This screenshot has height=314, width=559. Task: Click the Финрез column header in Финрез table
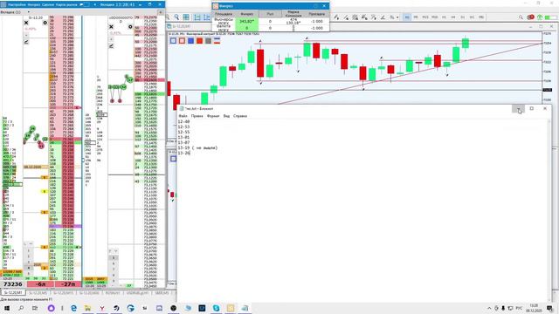tap(246, 14)
